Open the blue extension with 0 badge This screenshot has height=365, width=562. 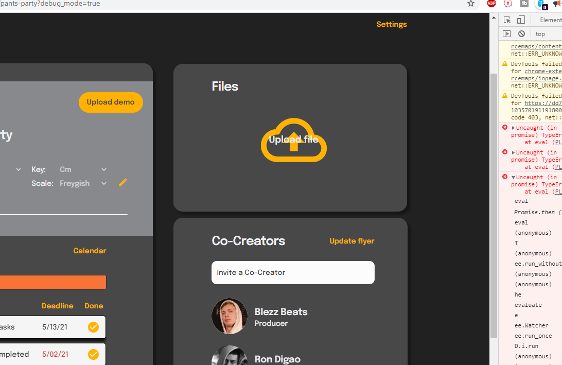541,4
